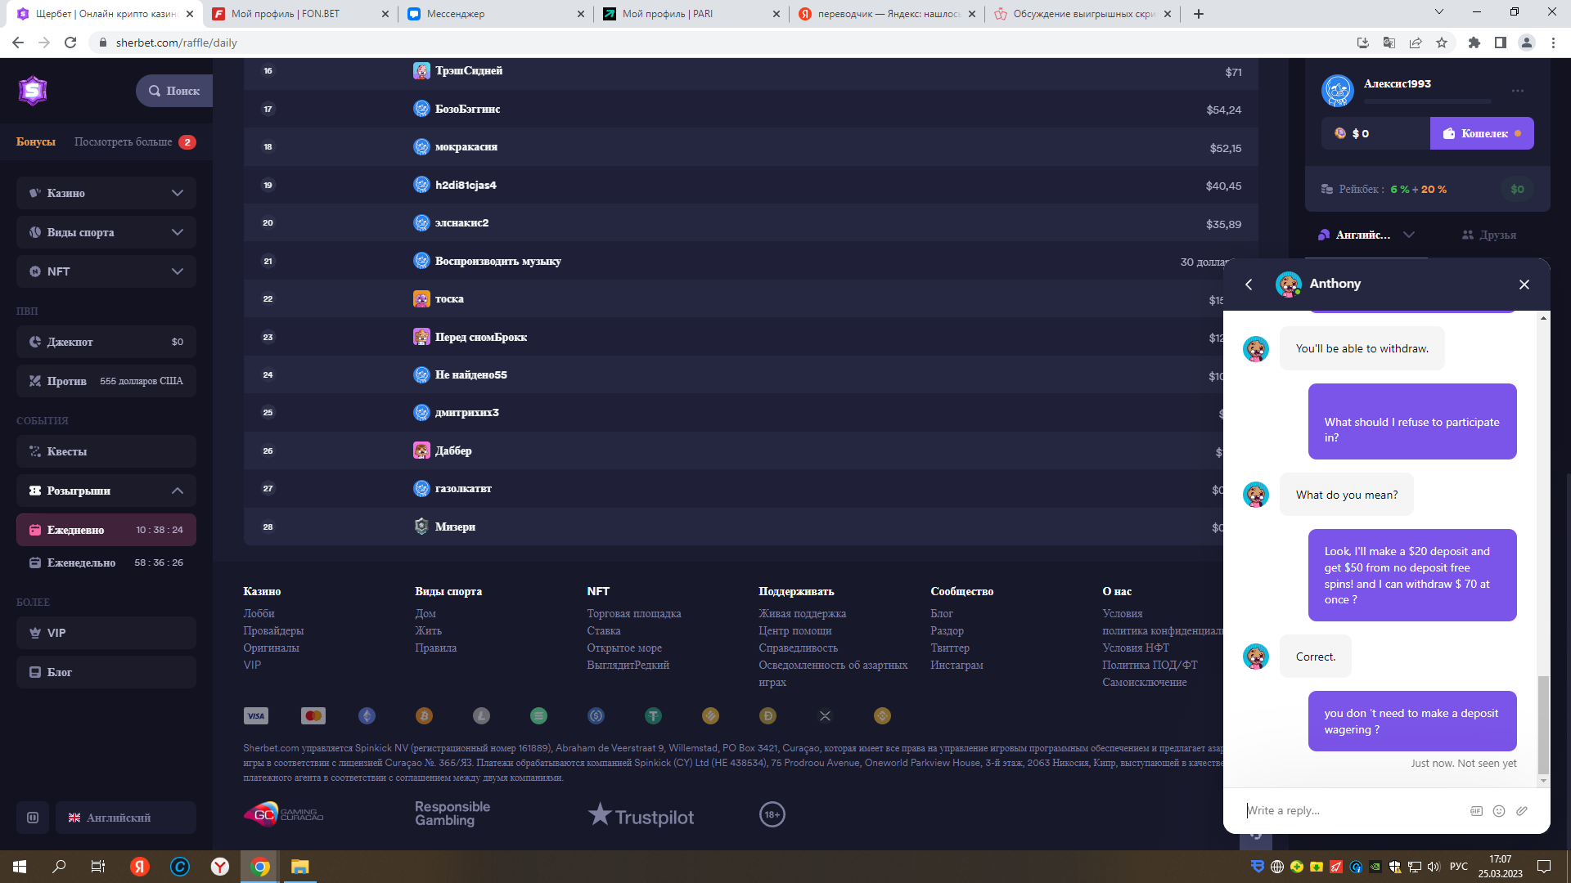Click the Write a reply input field

[1350, 811]
